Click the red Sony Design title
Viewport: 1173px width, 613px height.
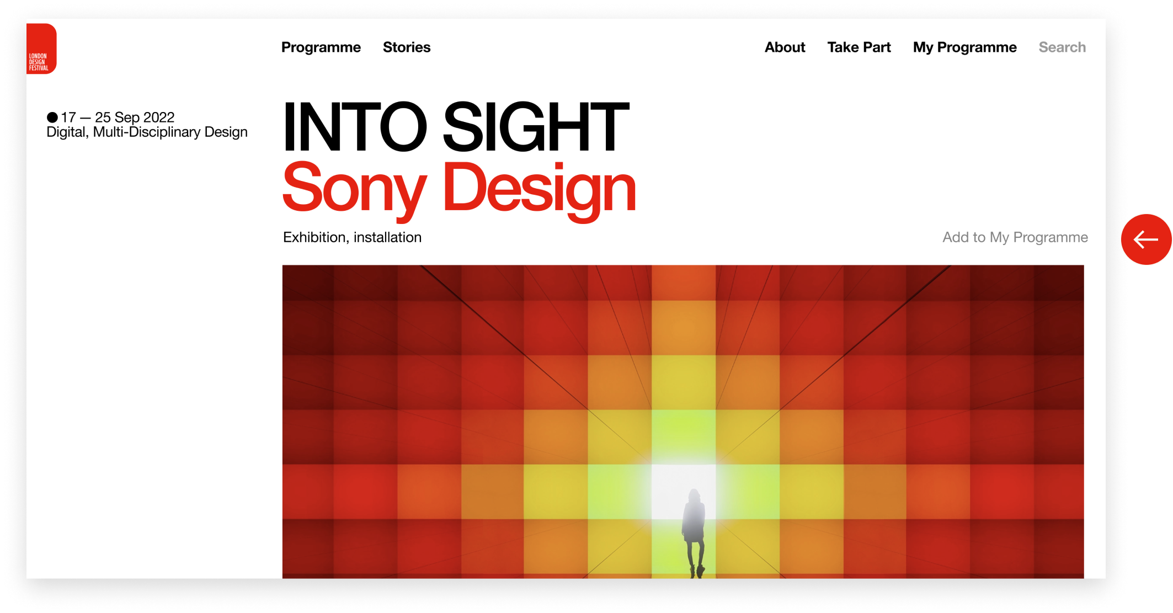tap(459, 188)
